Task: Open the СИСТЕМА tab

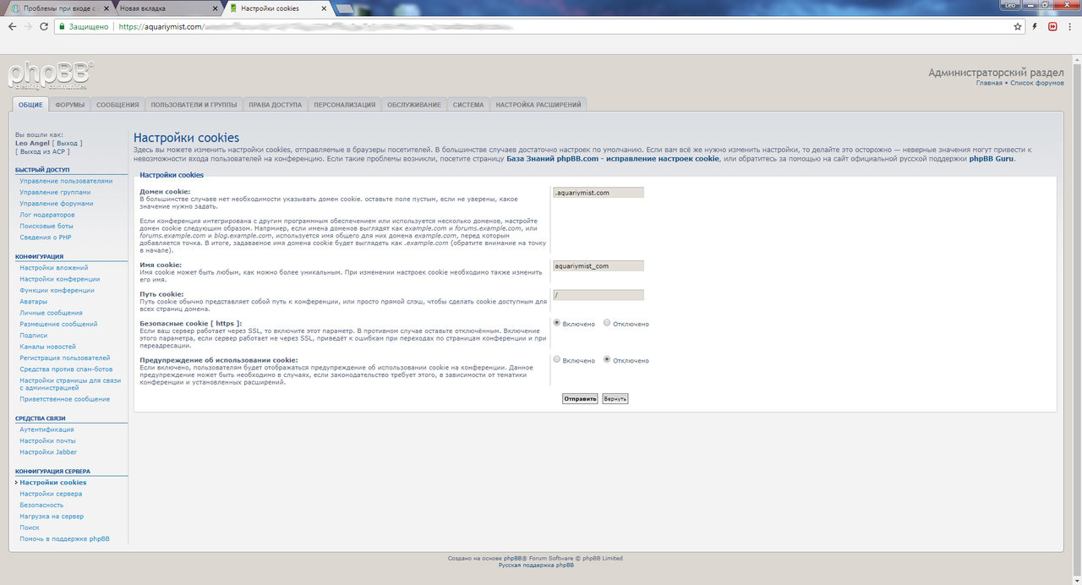Action: pos(468,105)
